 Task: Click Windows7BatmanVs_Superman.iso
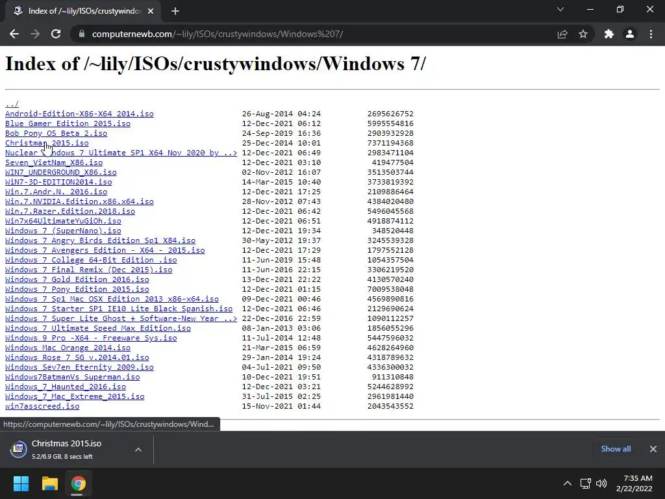(x=73, y=377)
